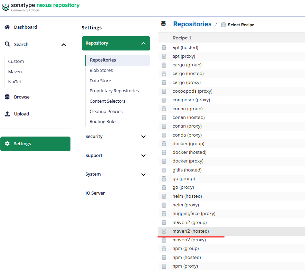The image size is (305, 270).
Task: Click the Browse database icon
Action: (x=7, y=97)
